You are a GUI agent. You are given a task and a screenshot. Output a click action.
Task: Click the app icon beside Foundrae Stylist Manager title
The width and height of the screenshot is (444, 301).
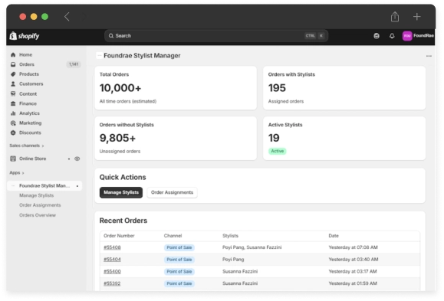tap(99, 56)
